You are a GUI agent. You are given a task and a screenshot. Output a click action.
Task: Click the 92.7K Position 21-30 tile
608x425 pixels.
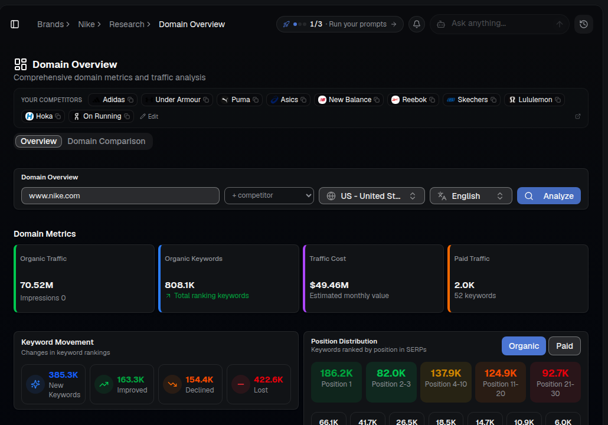tap(555, 382)
